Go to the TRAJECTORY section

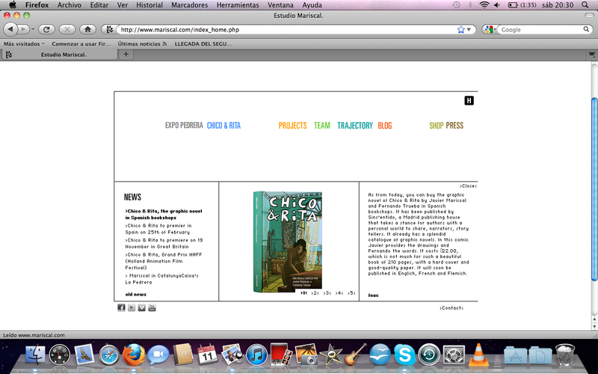click(354, 126)
